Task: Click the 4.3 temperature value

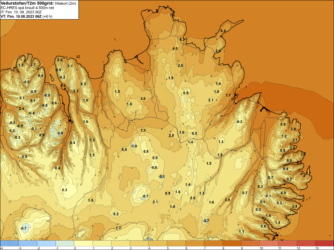Action: click(182, 39)
